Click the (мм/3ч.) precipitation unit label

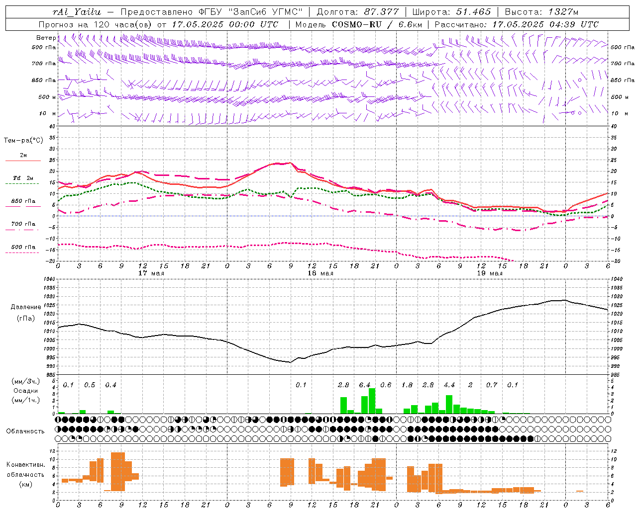point(26,382)
